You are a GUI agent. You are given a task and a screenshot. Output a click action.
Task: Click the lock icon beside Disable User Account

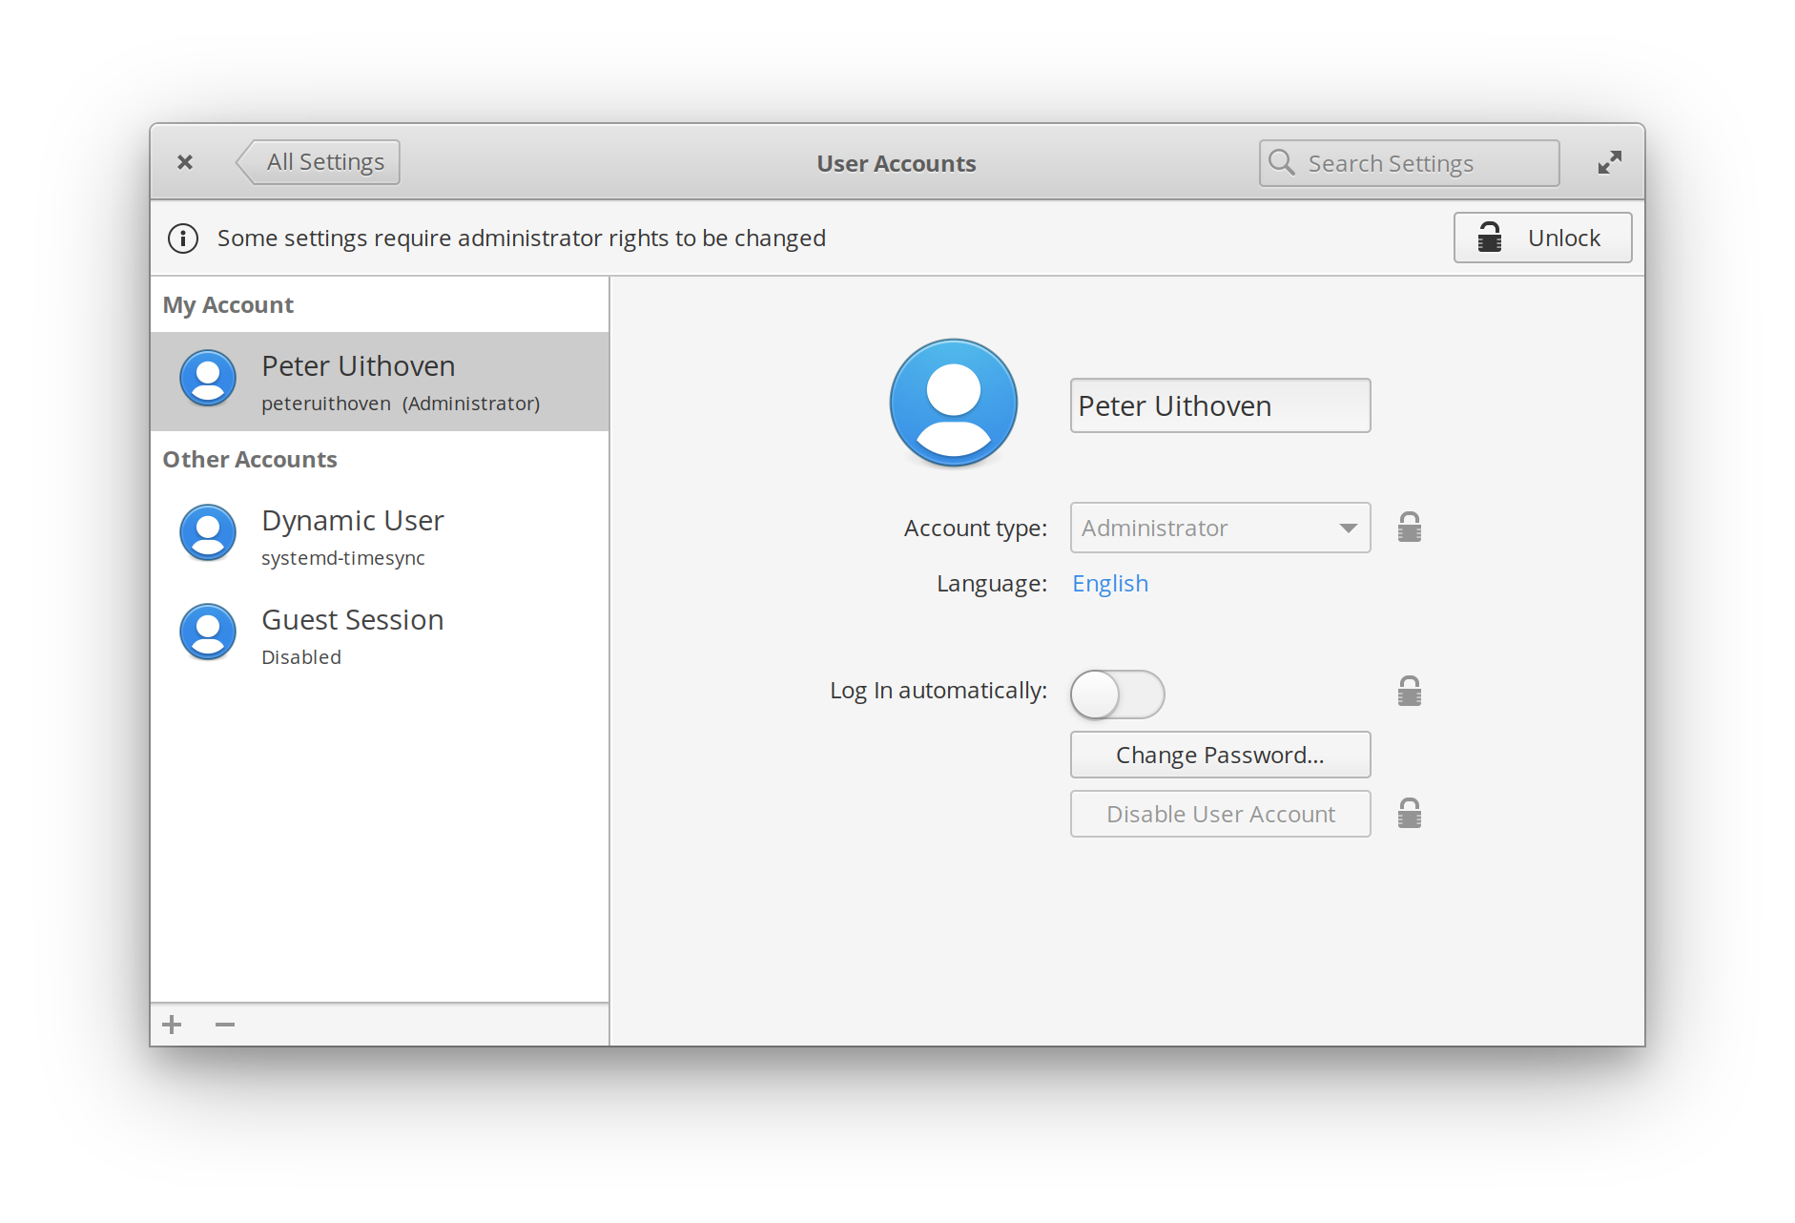[x=1409, y=813]
